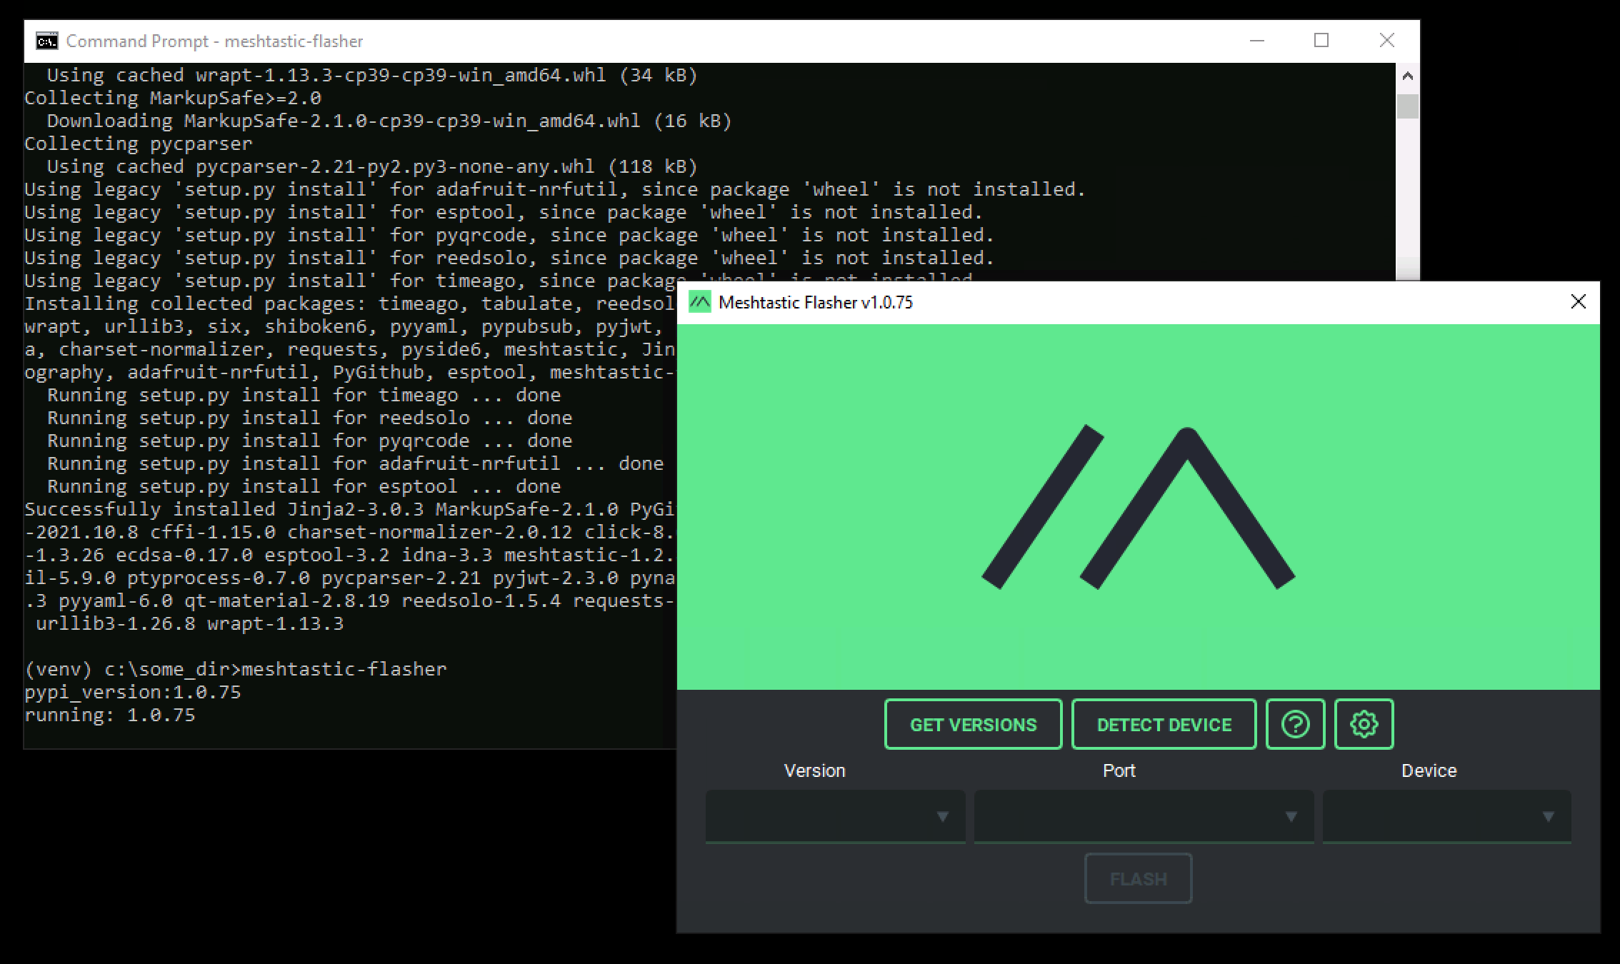1620x964 pixels.
Task: Open settings with the gear icon
Action: click(1364, 724)
